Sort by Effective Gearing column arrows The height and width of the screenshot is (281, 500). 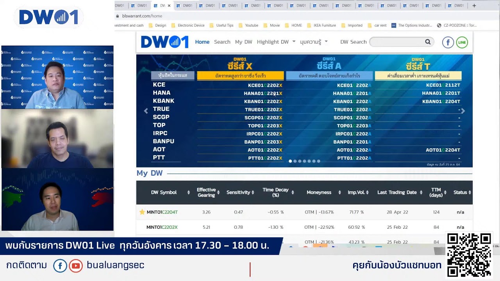(x=218, y=192)
